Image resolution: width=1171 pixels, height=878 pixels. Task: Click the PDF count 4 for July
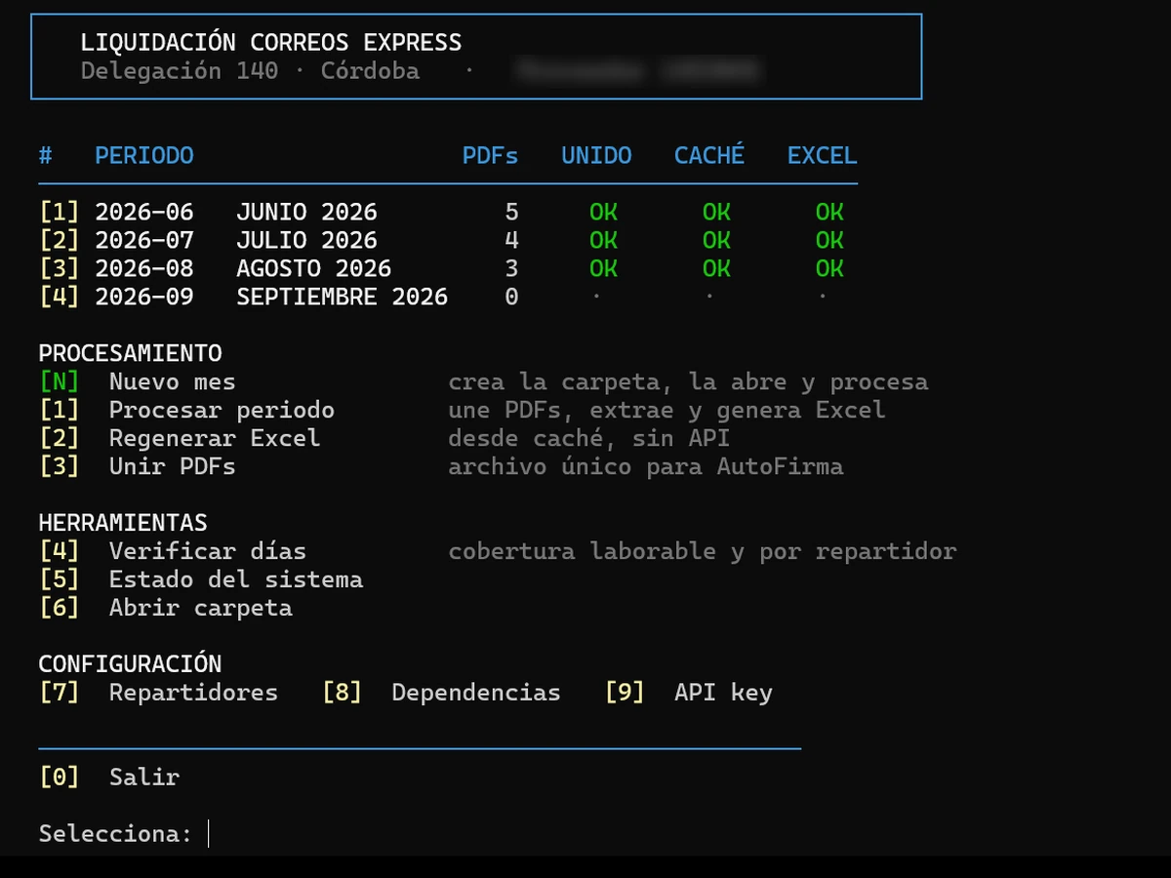[511, 240]
